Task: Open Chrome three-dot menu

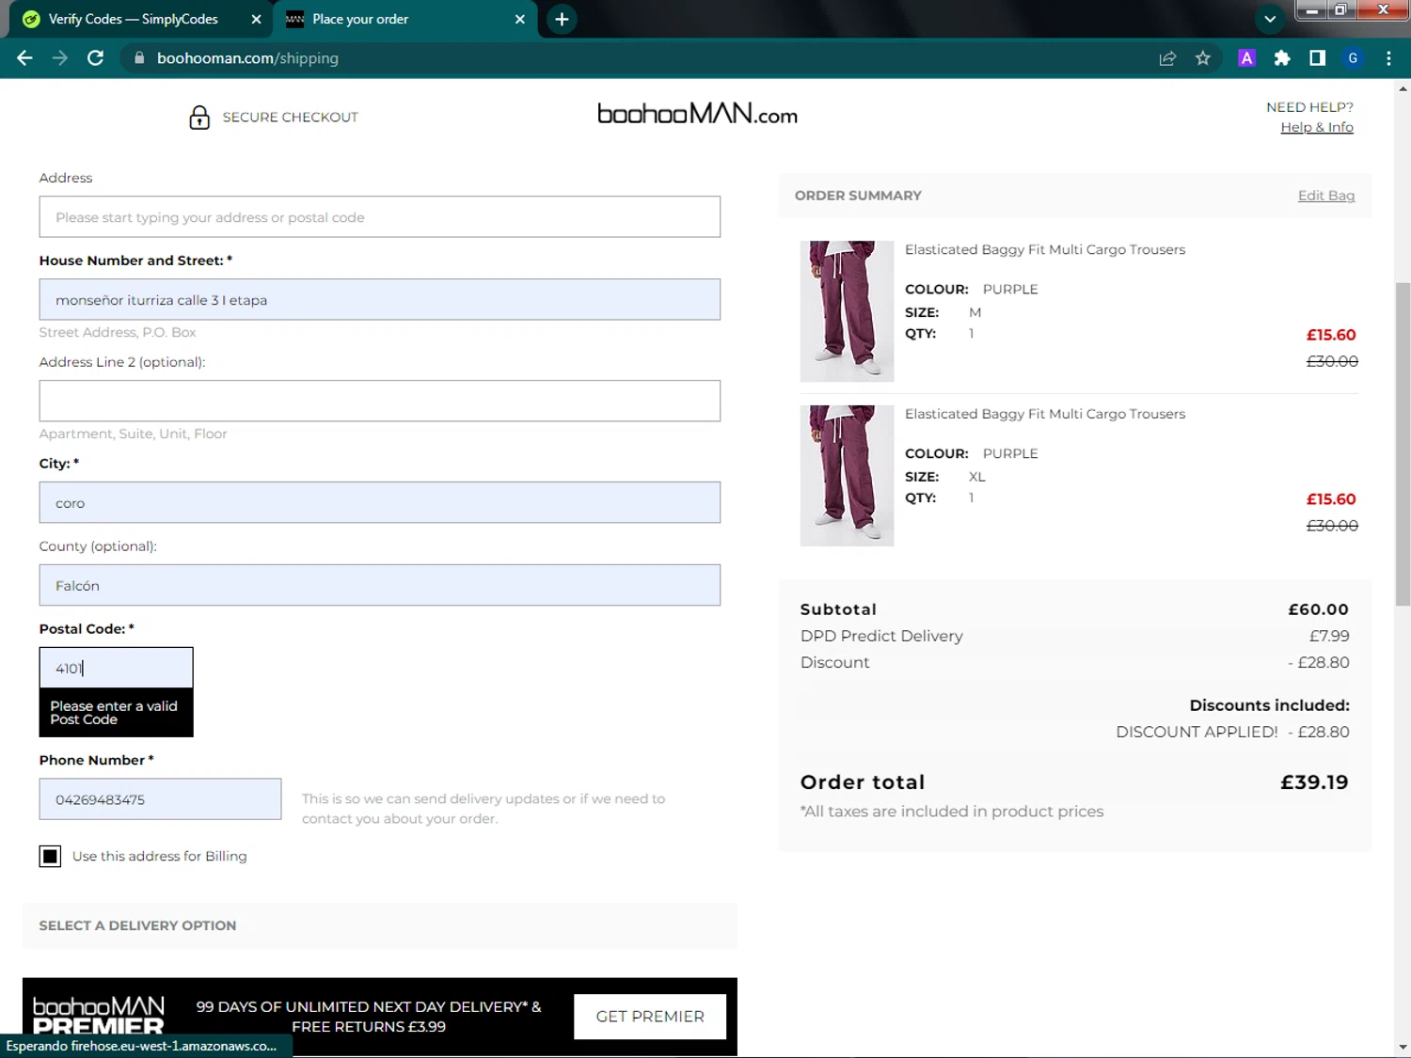Action: (x=1388, y=58)
